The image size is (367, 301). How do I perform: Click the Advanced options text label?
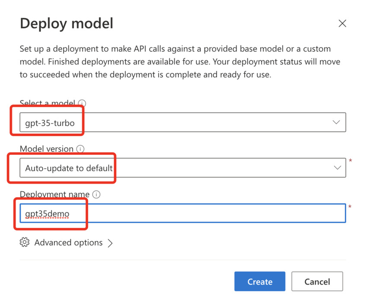(69, 243)
